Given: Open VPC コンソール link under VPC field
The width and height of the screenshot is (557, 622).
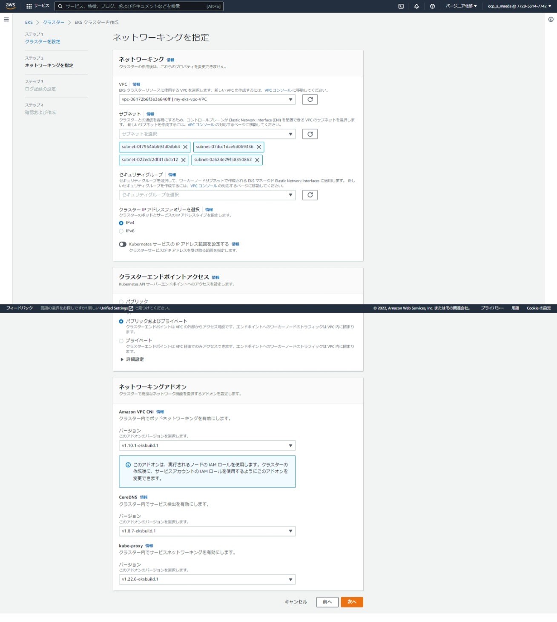Looking at the screenshot, I should tap(278, 90).
